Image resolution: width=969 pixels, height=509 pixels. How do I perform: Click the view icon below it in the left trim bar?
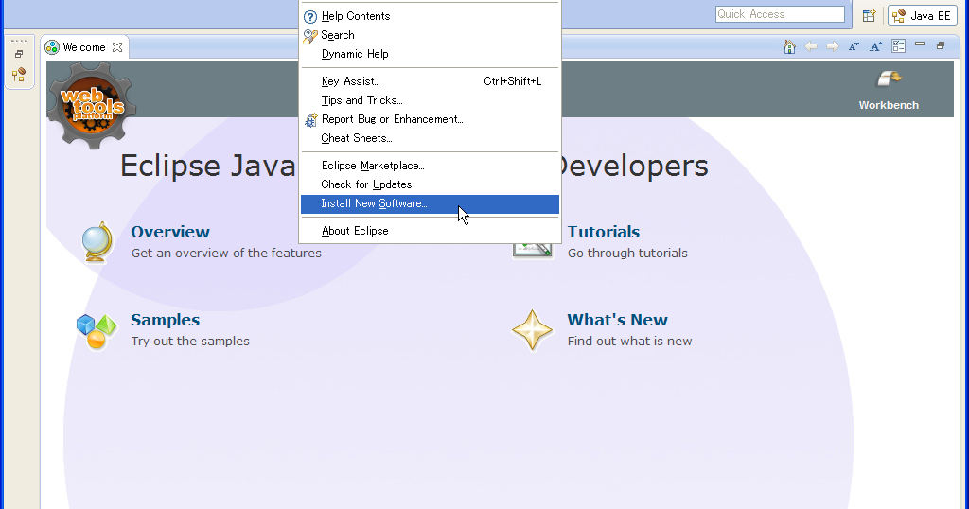pos(19,75)
